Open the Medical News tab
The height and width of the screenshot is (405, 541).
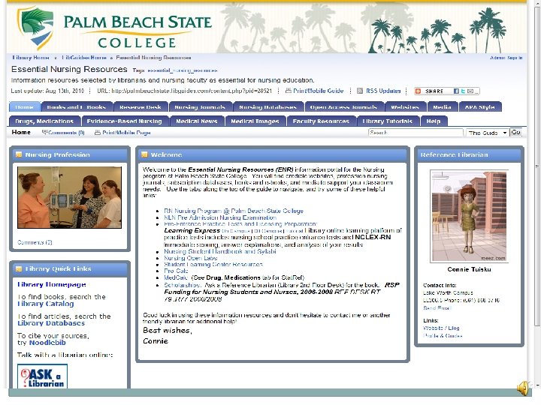(197, 121)
